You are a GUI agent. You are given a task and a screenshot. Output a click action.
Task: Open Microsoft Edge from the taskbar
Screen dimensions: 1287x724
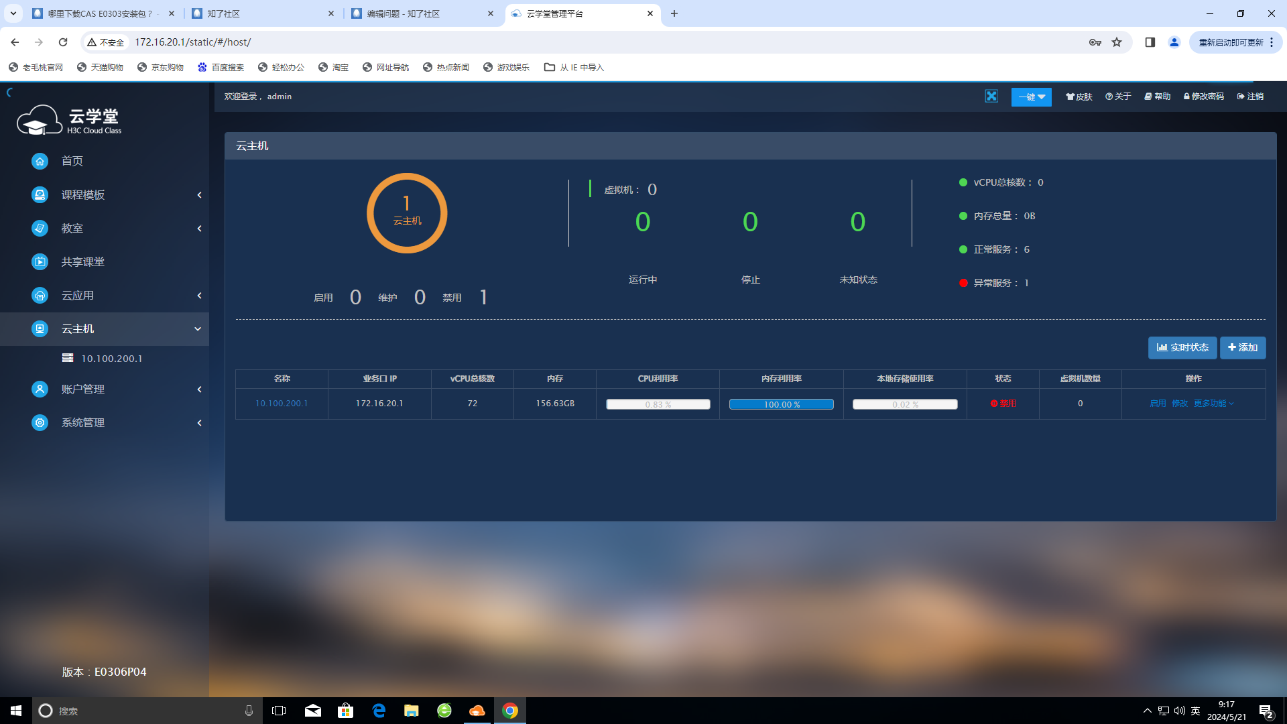tap(379, 711)
